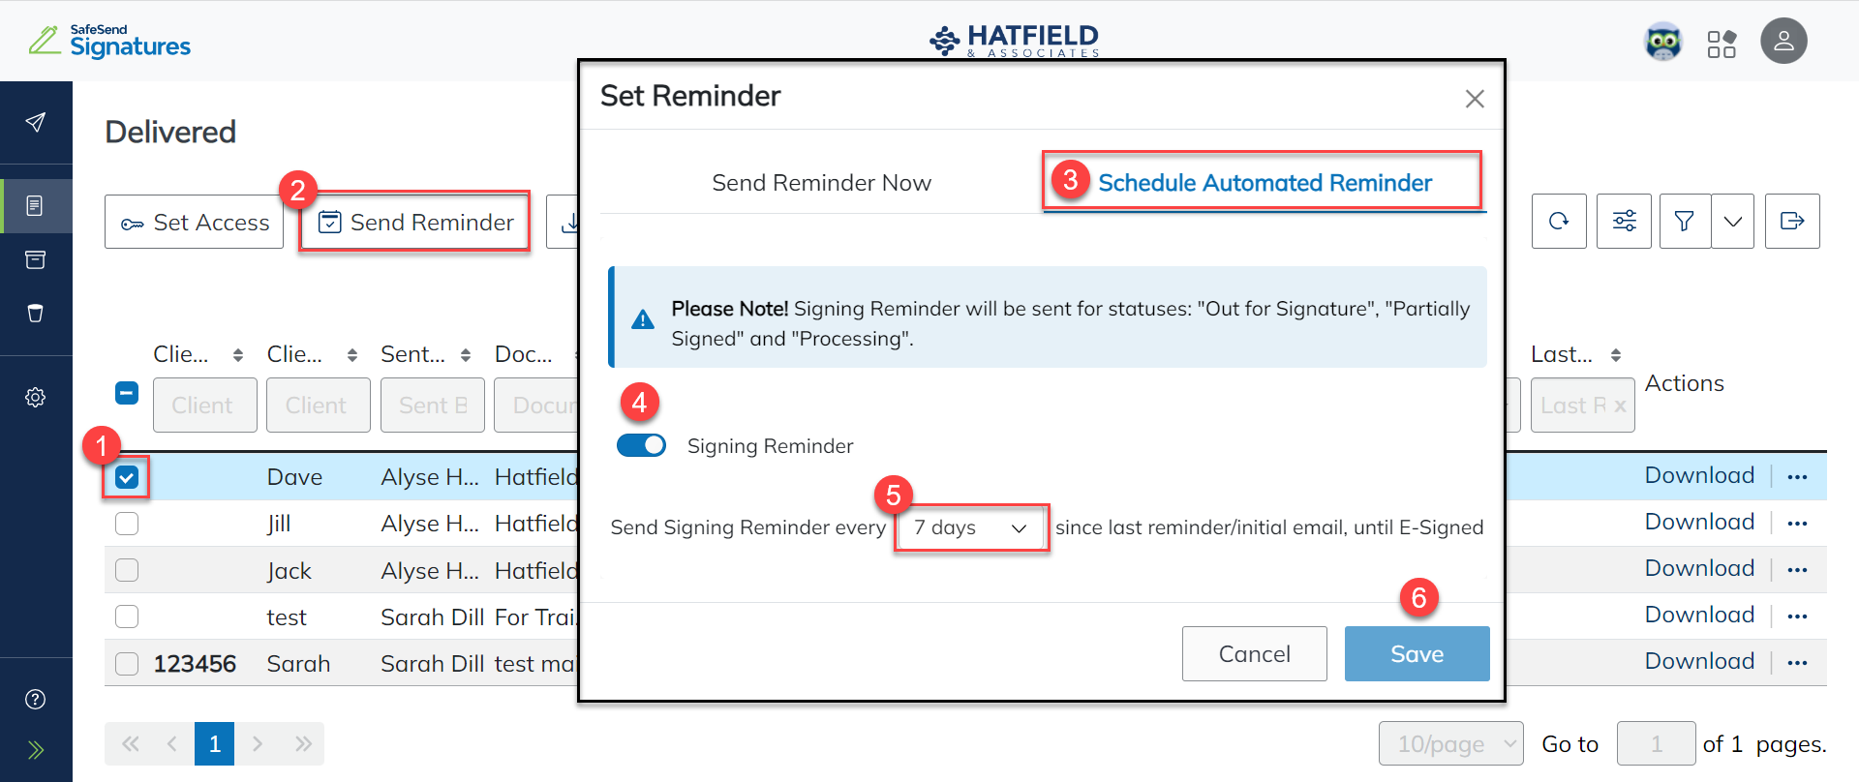Check the checkbox on Jill's row
Screen dimensions: 1859x782
(126, 523)
